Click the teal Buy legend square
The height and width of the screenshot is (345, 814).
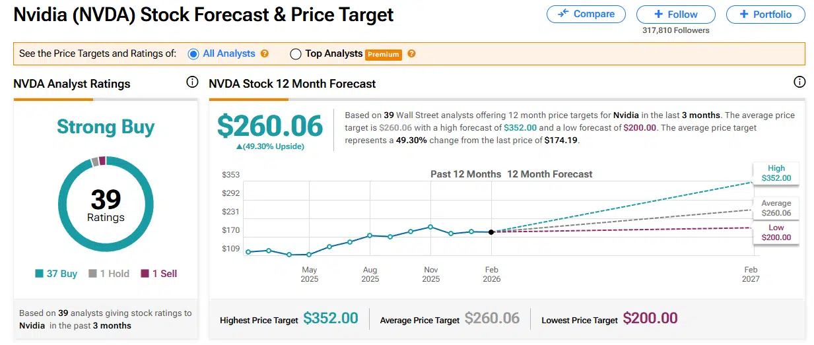(39, 274)
